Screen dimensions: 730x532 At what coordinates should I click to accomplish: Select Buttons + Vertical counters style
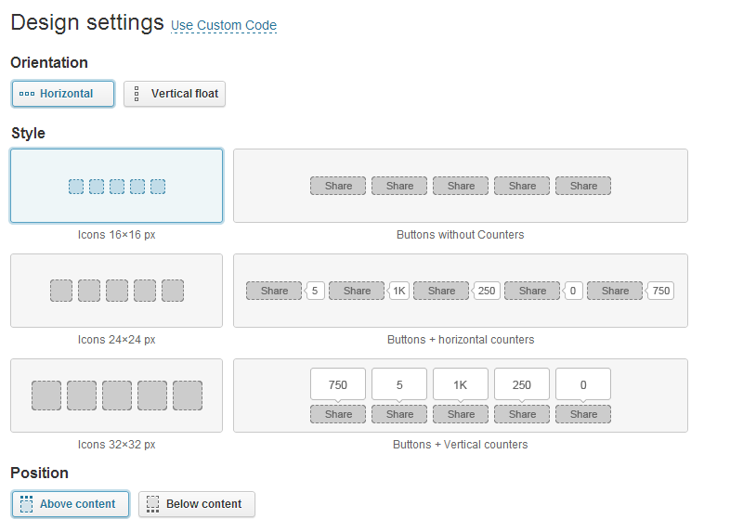tap(461, 396)
